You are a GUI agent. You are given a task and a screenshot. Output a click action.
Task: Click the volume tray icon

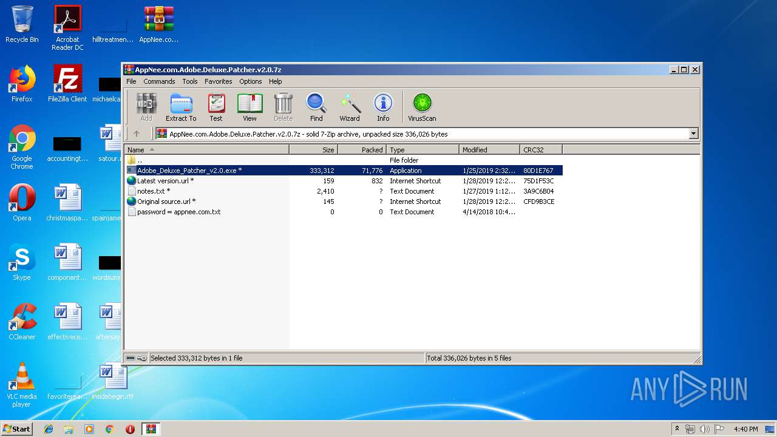pos(704,429)
